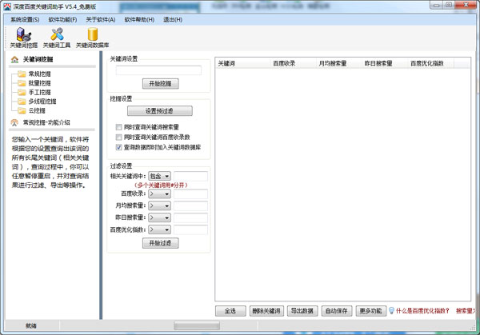
Task: Click the 导出数据 button
Action: [x=302, y=311]
